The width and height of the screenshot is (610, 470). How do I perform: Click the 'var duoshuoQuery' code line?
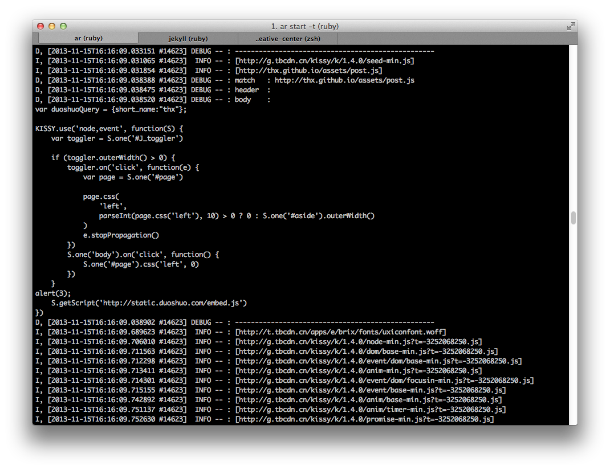pyautogui.click(x=111, y=109)
